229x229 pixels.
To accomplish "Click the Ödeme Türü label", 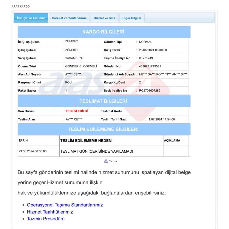I will click(27, 66).
